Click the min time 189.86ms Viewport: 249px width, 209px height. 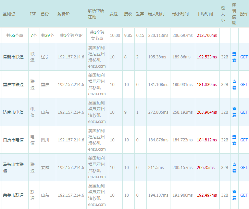point(182,57)
